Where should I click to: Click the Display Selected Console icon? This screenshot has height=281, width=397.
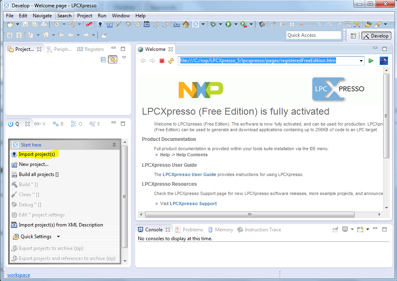[x=345, y=229]
